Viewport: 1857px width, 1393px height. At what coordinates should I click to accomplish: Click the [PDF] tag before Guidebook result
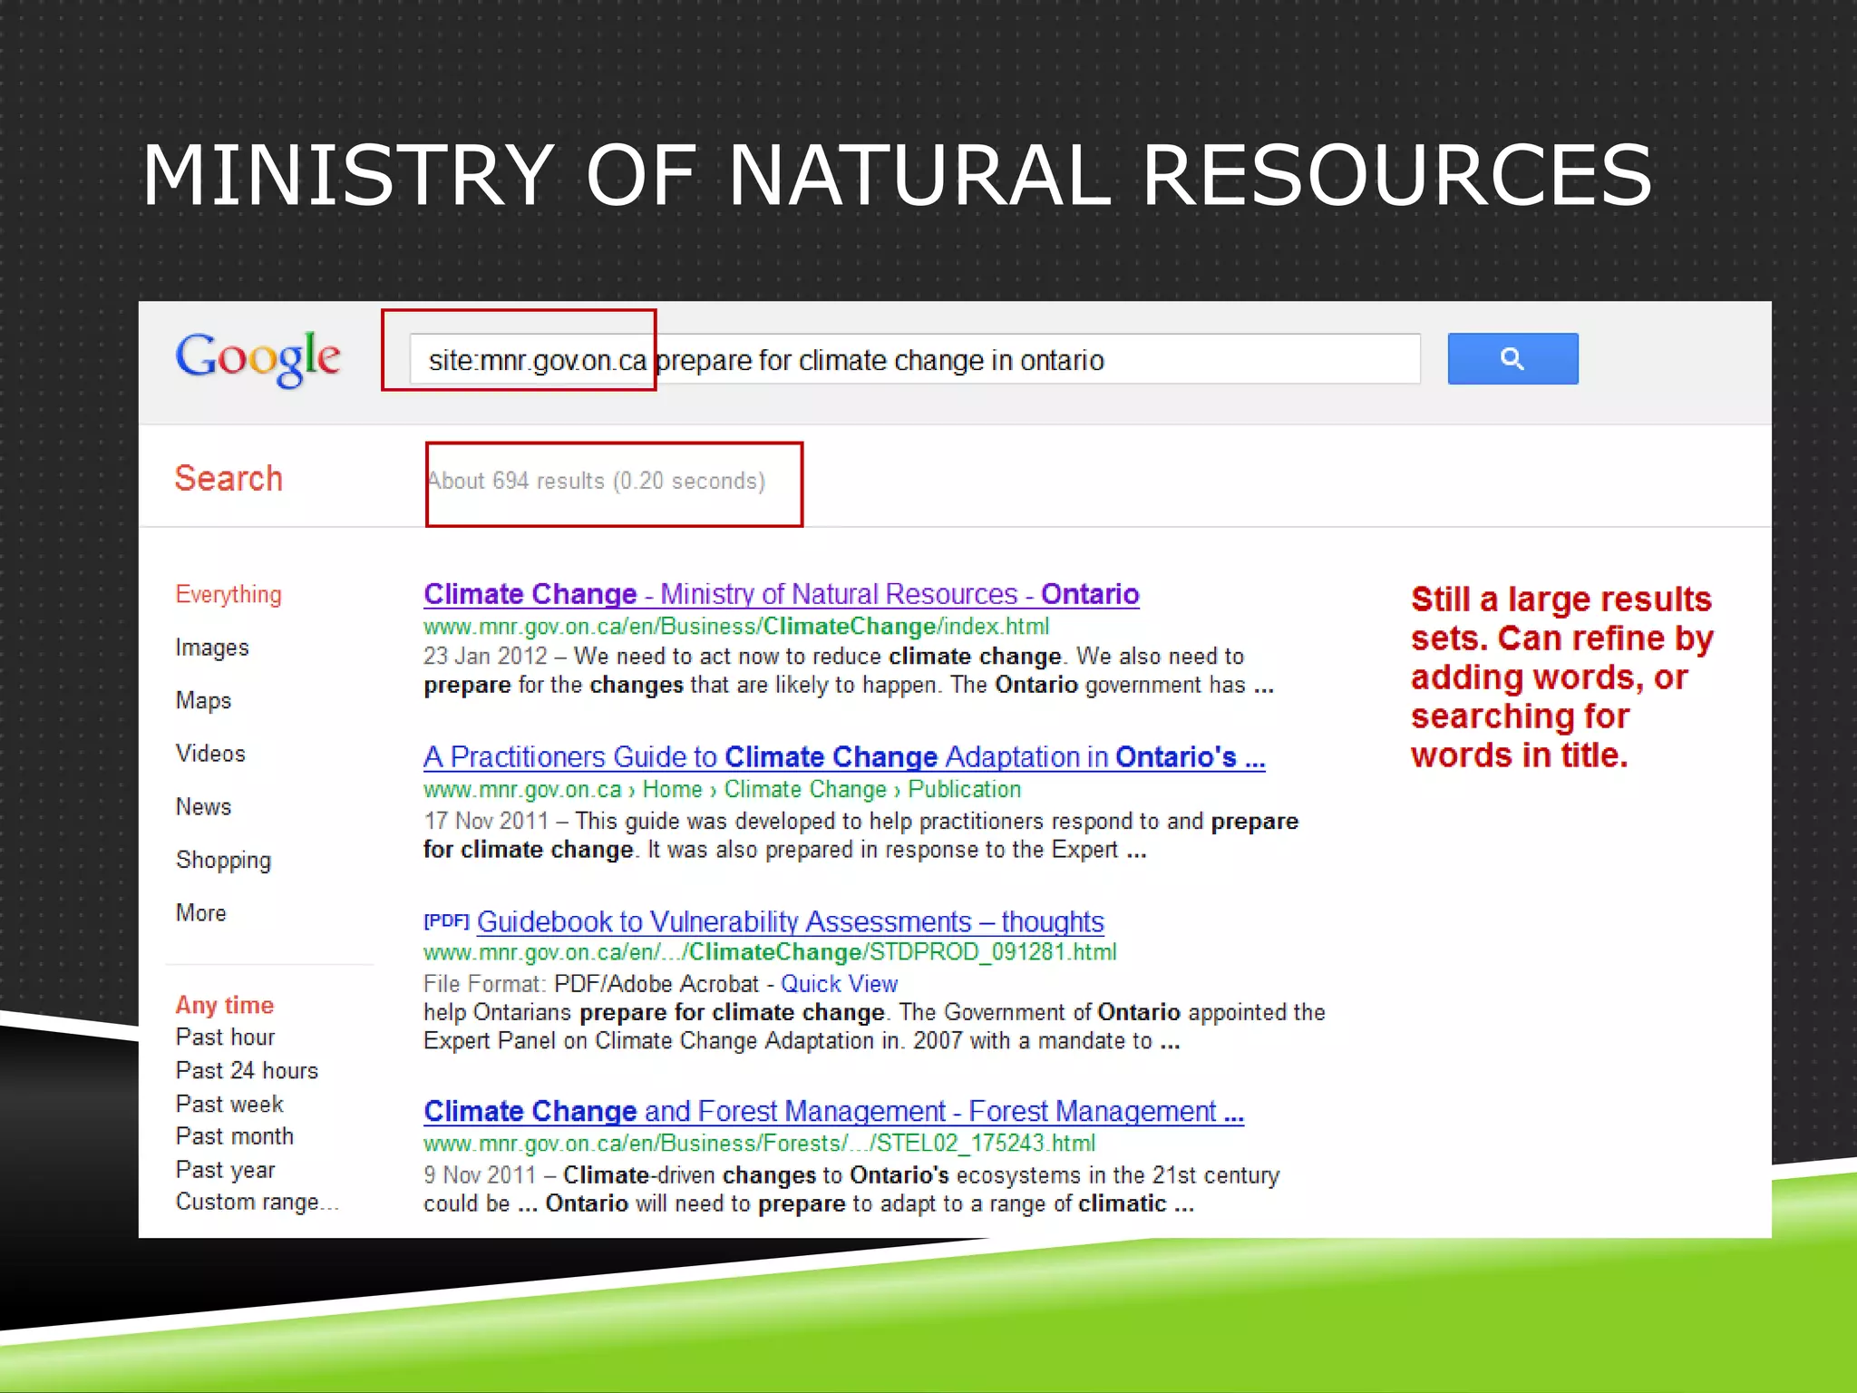[x=446, y=921]
